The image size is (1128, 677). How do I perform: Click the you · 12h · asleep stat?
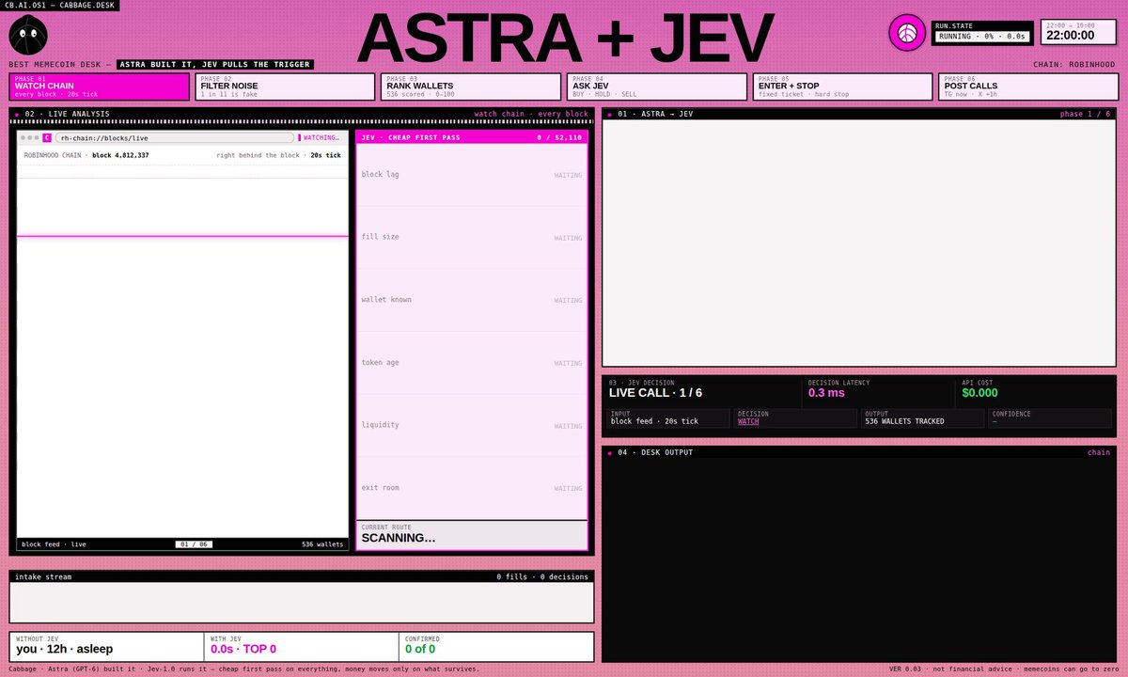click(106, 646)
